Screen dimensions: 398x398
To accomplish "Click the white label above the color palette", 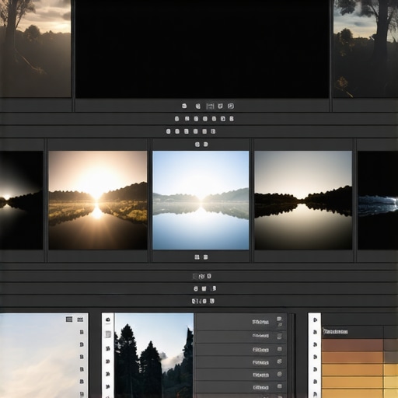I will tap(335, 331).
